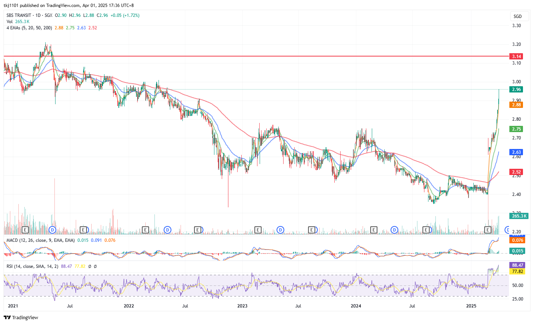The height and width of the screenshot is (324, 534).
Task: Click the earnings E marker after Jul 2021
Action: (83, 230)
